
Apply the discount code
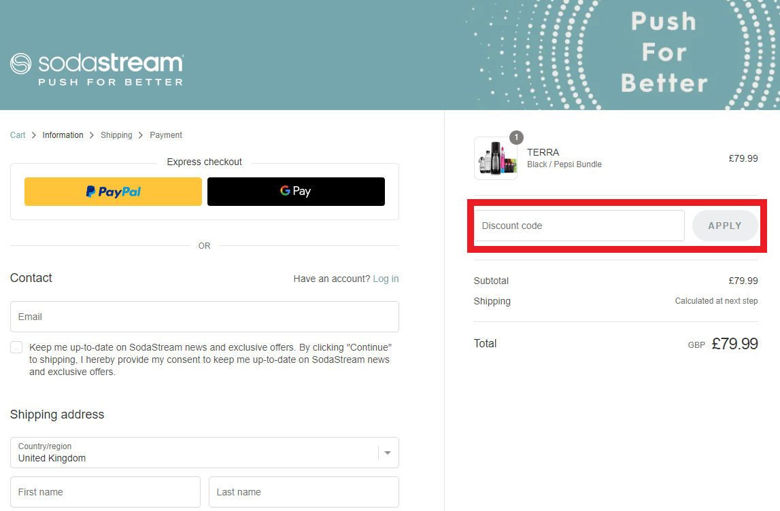pyautogui.click(x=725, y=226)
